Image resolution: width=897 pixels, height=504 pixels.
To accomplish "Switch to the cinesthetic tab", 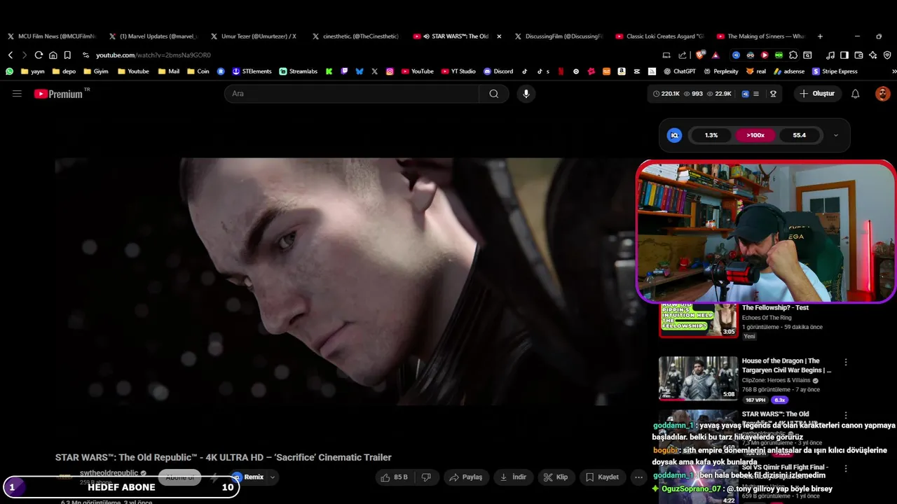I will 355,36.
